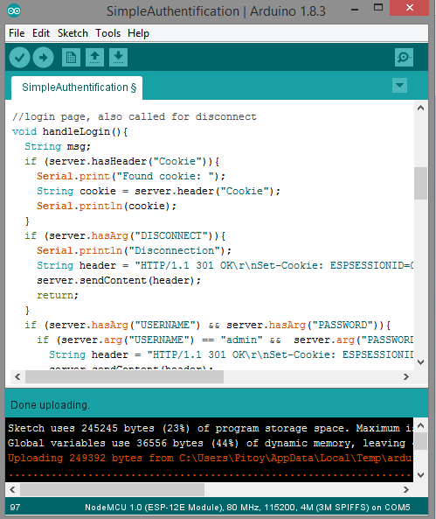Click 'Sketch uses 245245 bytes' console line

[211, 428]
